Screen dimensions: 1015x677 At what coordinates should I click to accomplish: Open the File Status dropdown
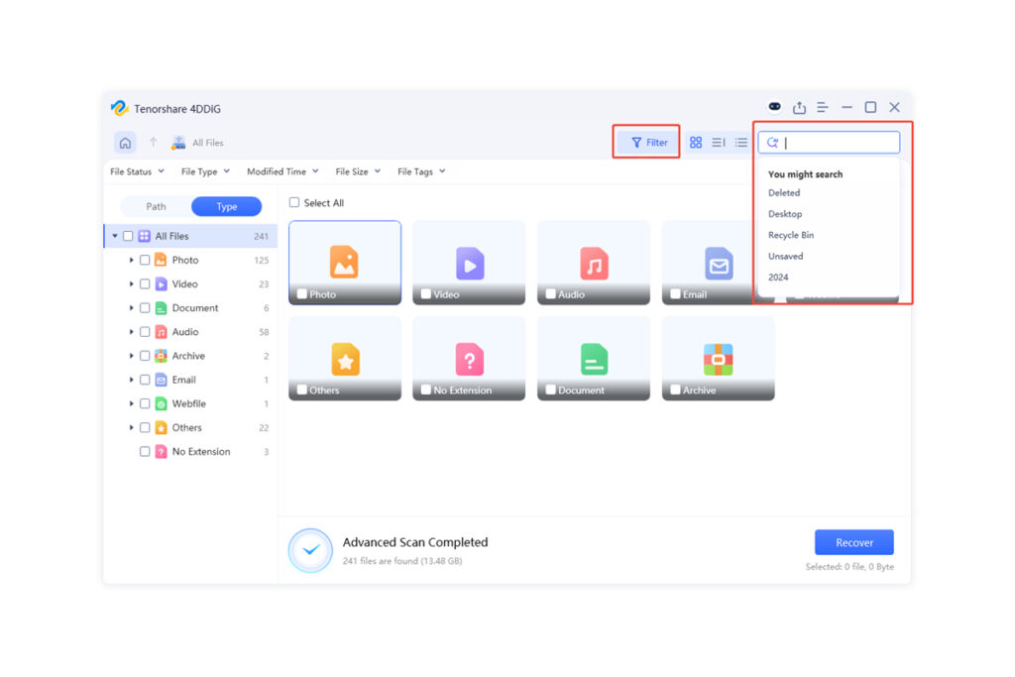tap(136, 171)
